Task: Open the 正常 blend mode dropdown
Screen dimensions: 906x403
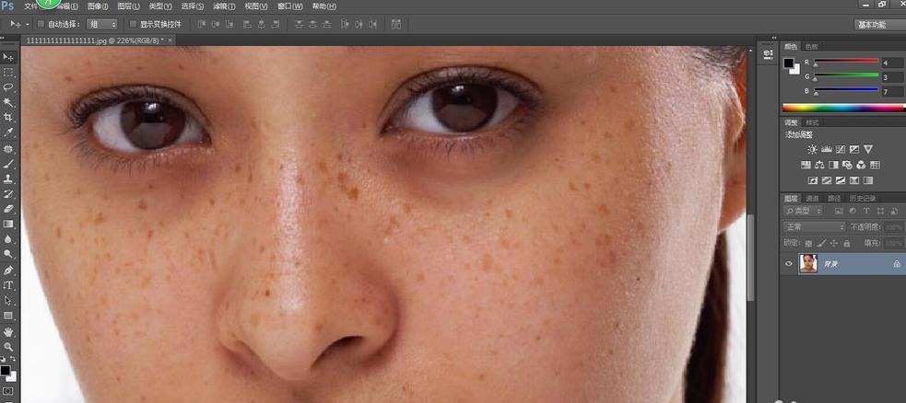Action: point(814,226)
